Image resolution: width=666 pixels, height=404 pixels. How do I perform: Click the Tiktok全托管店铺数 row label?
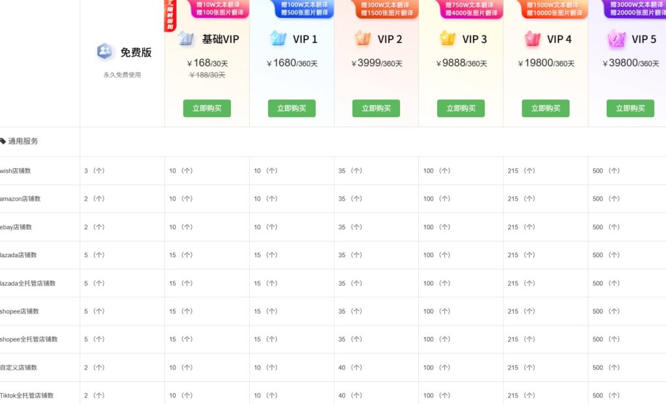pyautogui.click(x=26, y=396)
